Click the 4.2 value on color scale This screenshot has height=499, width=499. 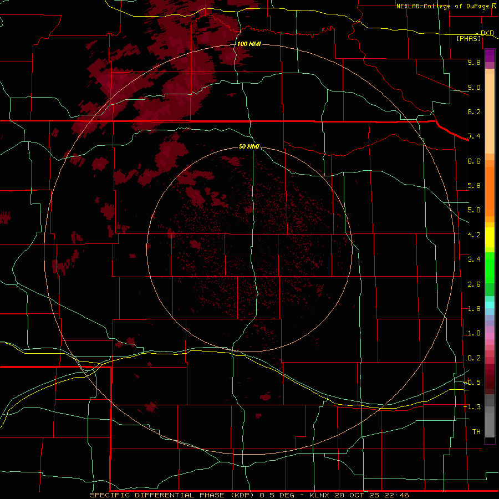click(474, 235)
